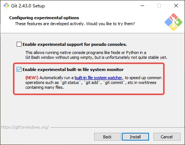This screenshot has width=185, height=145.
Task: Click the 'These features are developed actively' subtitle
Action: coord(75,24)
